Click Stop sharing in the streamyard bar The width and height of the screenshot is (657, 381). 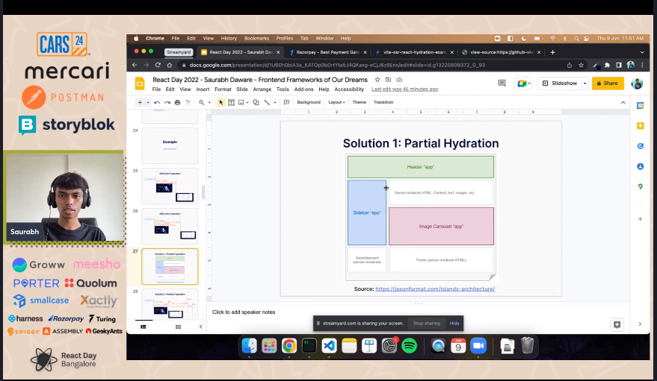427,324
